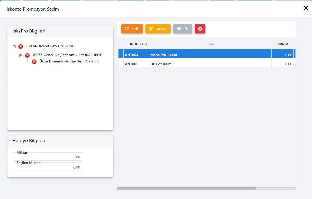Click the Isk/Pro Bilgileri panel header

[x=60, y=31]
